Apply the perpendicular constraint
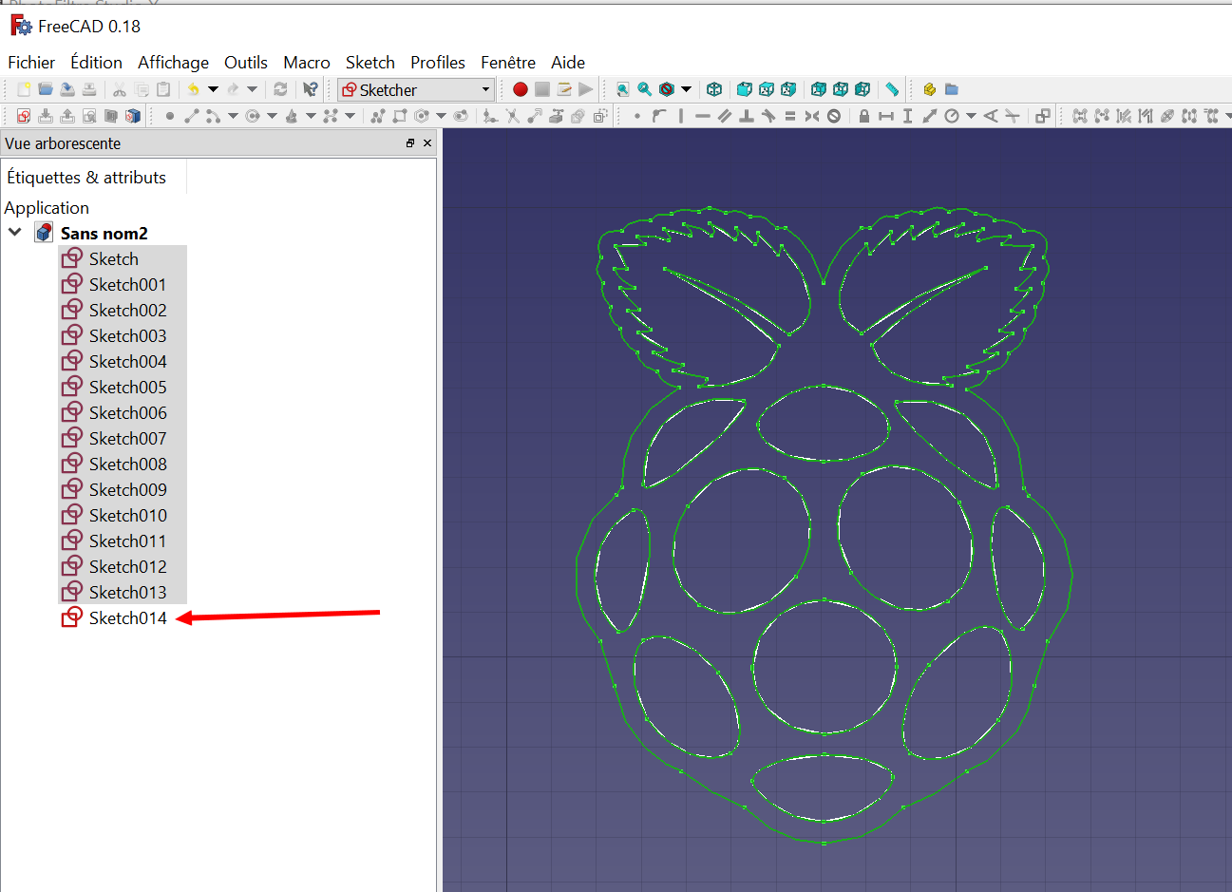Image resolution: width=1232 pixels, height=892 pixels. pos(747,116)
